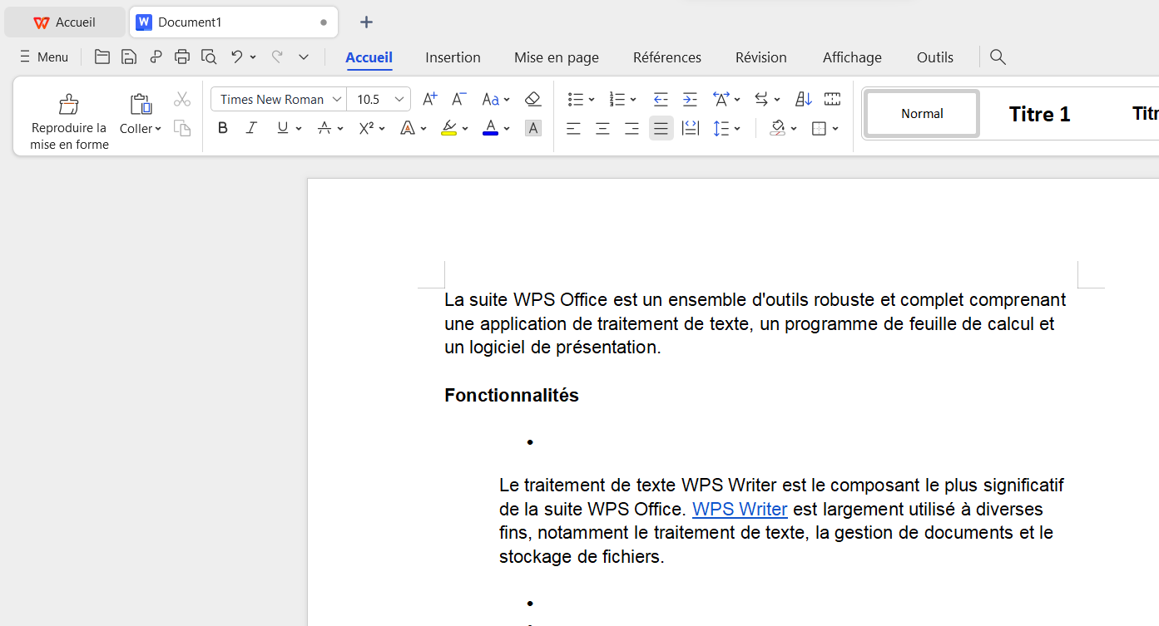Increase font size with the A+ icon
Screen dimensions: 1159x626
[x=429, y=99]
